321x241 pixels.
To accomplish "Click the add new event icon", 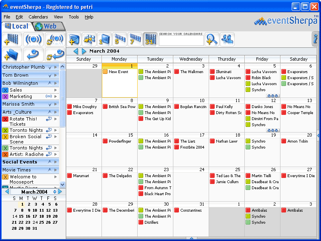I will pos(74,39).
